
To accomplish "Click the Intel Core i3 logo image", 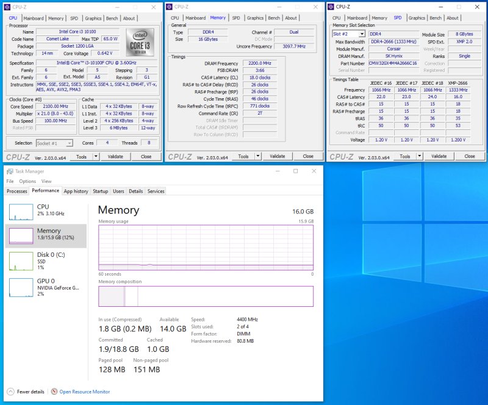I will [141, 43].
